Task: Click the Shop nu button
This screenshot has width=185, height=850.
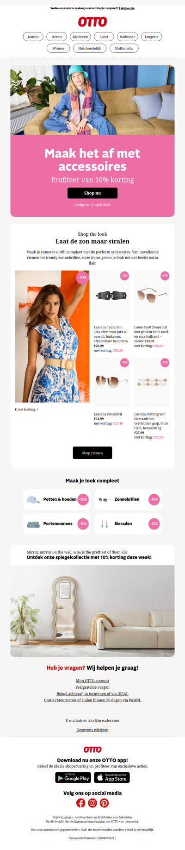Action: (92, 193)
